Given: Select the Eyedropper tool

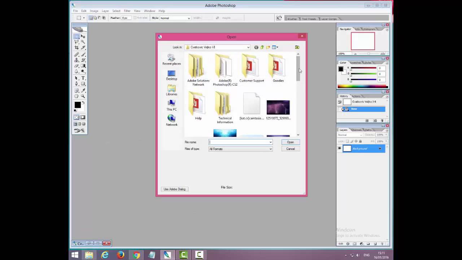Looking at the screenshot, I should pos(83,91).
